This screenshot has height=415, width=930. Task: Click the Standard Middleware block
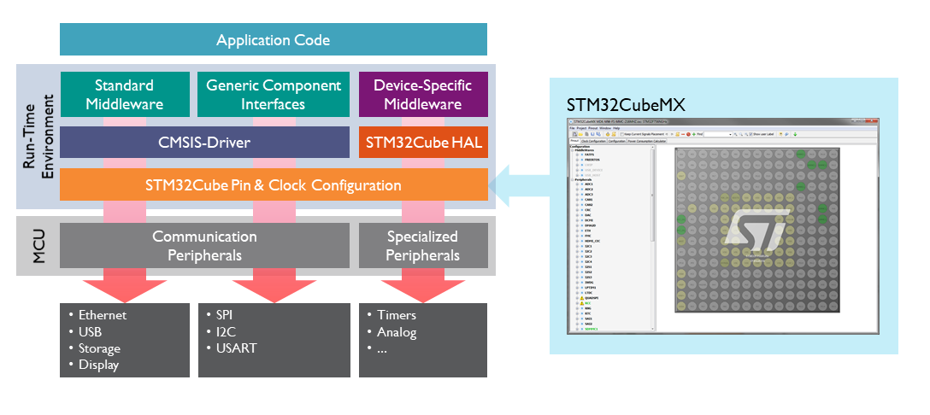coord(125,94)
